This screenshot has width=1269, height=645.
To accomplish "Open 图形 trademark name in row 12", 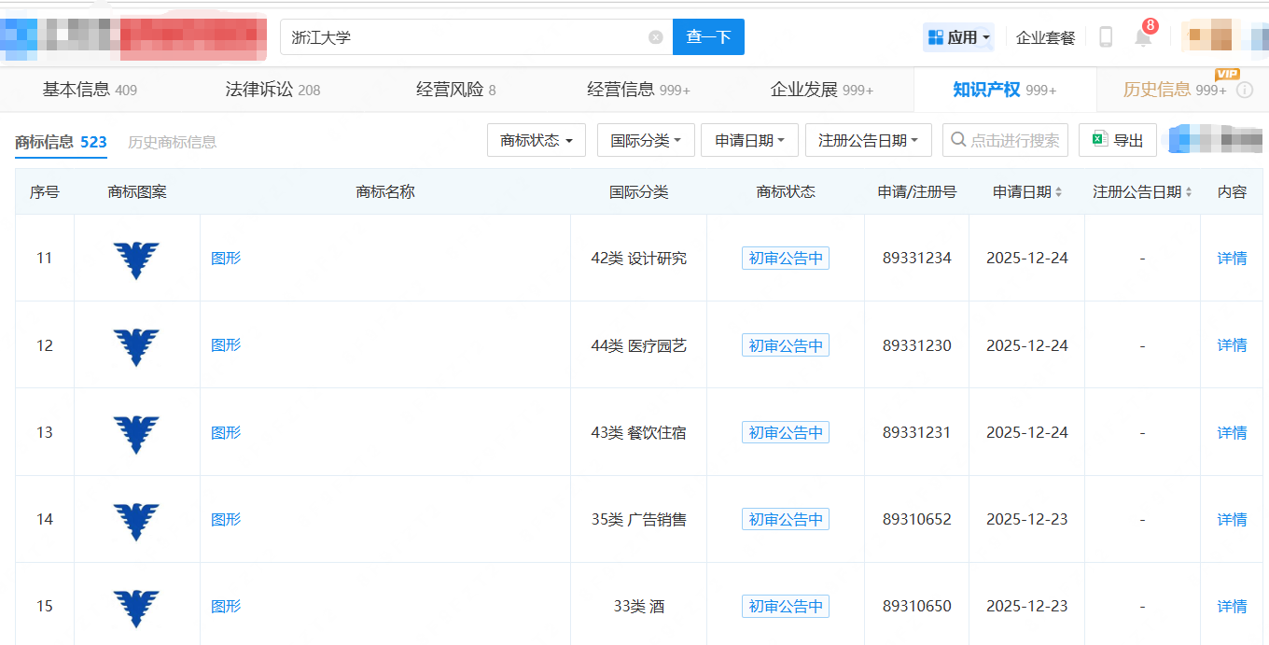I will click(x=226, y=344).
